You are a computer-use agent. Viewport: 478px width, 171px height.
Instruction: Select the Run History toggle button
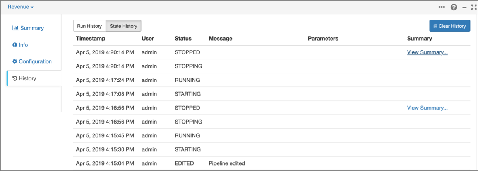89,26
